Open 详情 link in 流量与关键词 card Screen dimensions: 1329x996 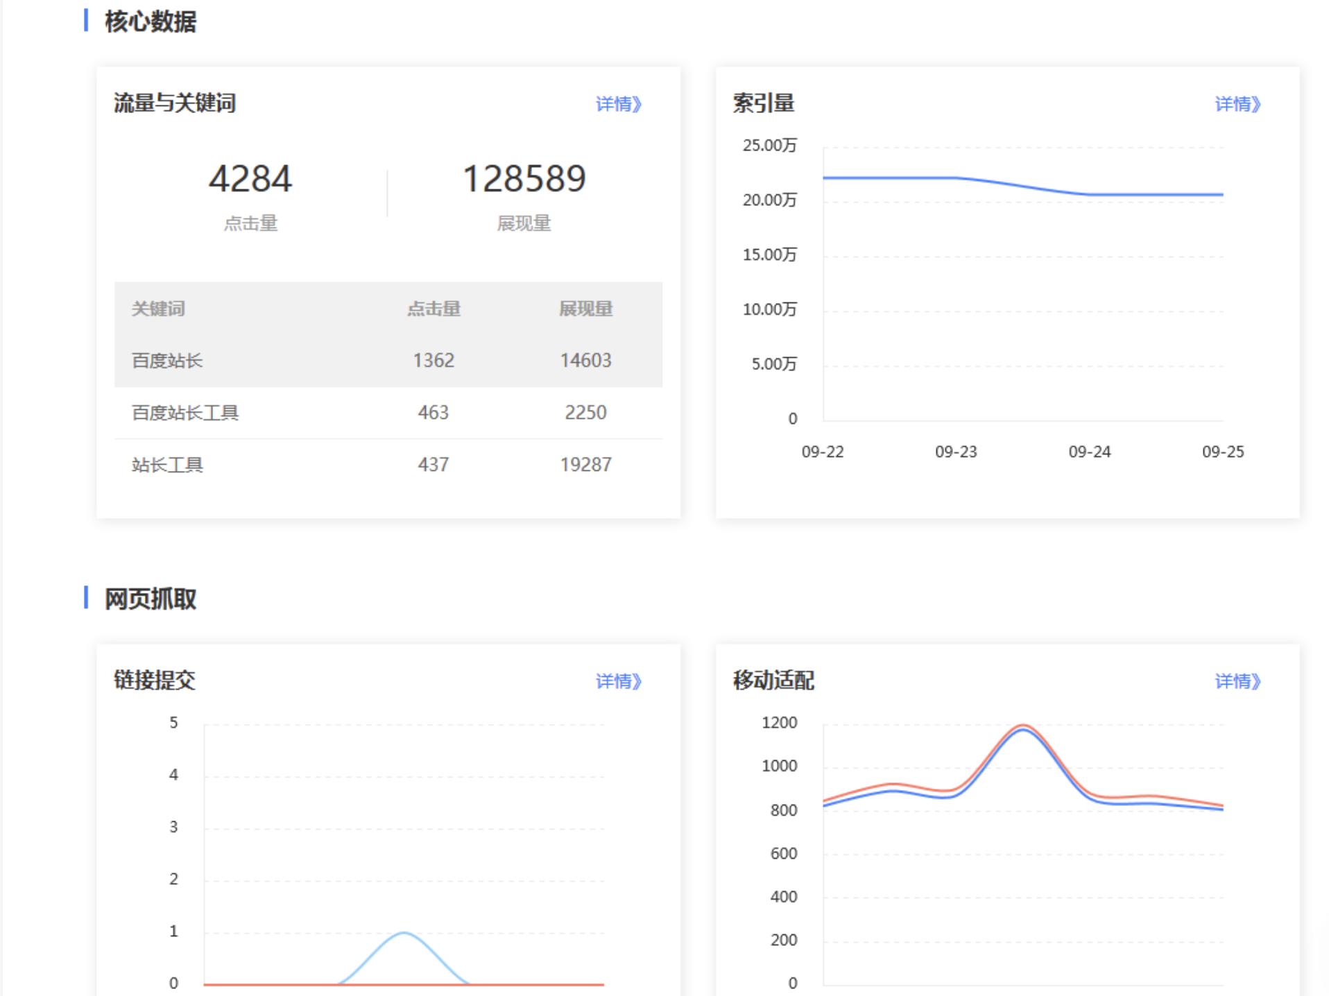[x=619, y=104]
